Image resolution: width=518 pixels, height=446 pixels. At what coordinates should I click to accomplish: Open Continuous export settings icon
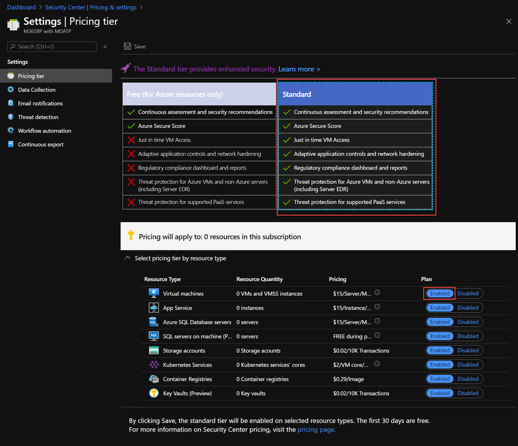point(11,144)
